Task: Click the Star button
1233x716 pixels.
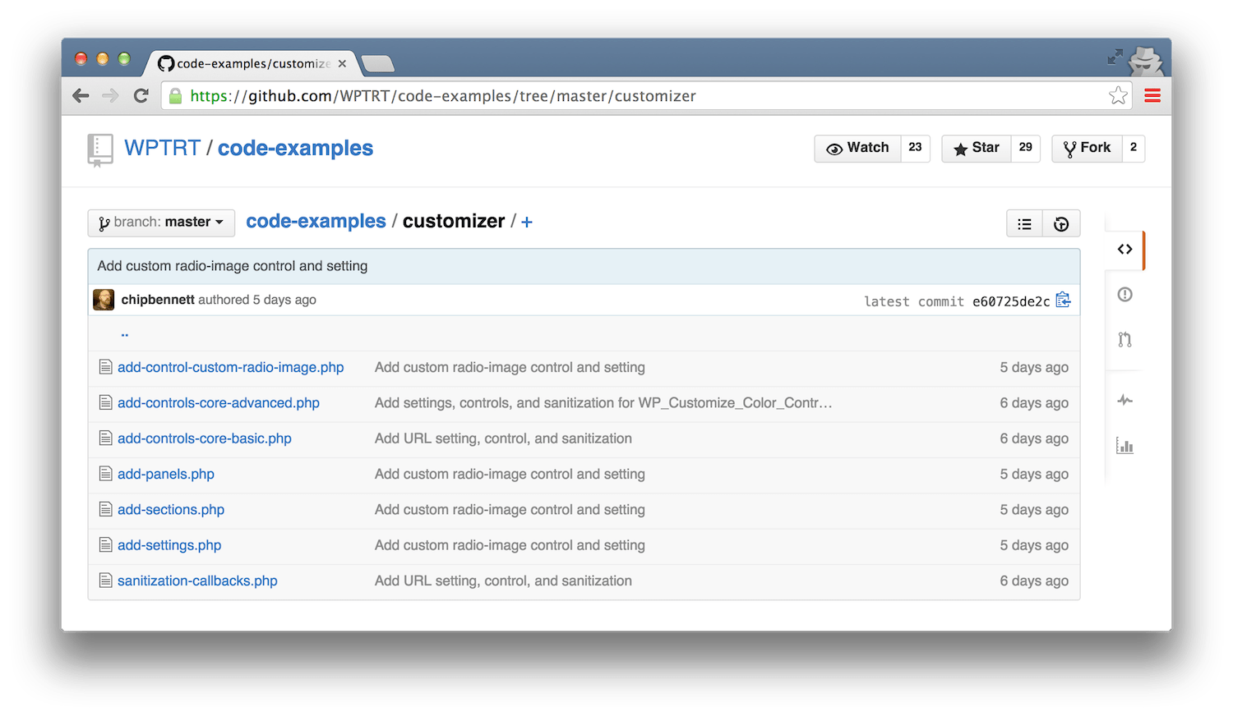Action: pos(976,148)
